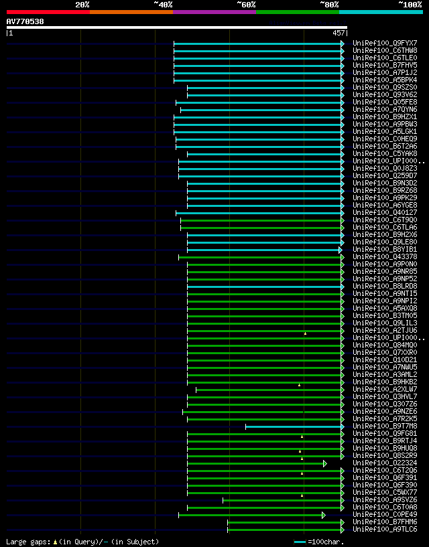Select the UniRef100_A9PBW3 label
Viewport: 429px width, 547px height.
385,124
